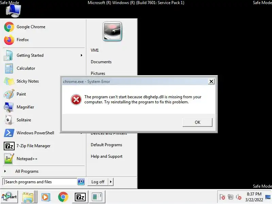Viewport: 272px width, 204px height.
Task: Open Default Programs
Action: 106,145
